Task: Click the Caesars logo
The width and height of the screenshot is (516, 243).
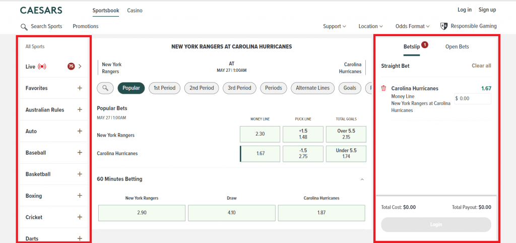Action: pos(41,10)
